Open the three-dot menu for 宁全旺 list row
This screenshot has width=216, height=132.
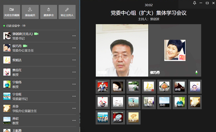[x=74, y=96]
